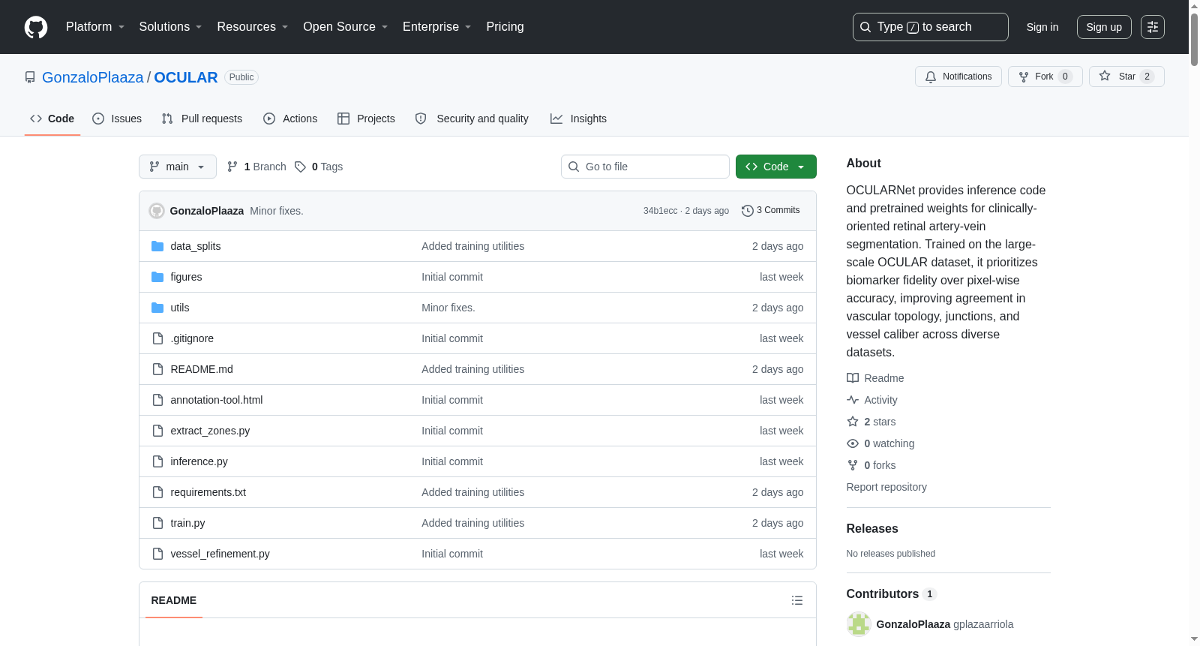Switch to the Projects tab
Screen dimensions: 1200x646
366,119
